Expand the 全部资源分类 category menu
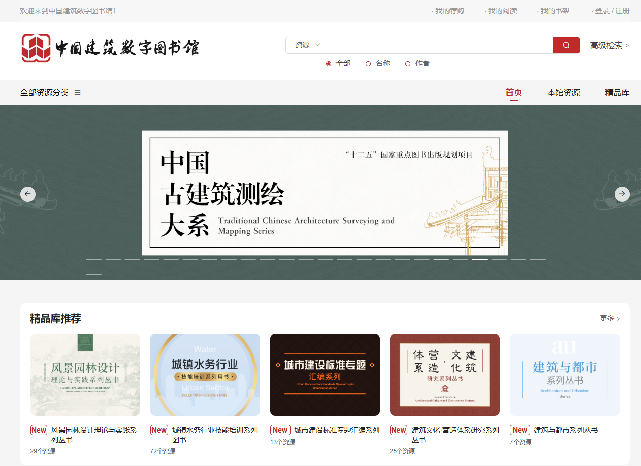 [45, 93]
